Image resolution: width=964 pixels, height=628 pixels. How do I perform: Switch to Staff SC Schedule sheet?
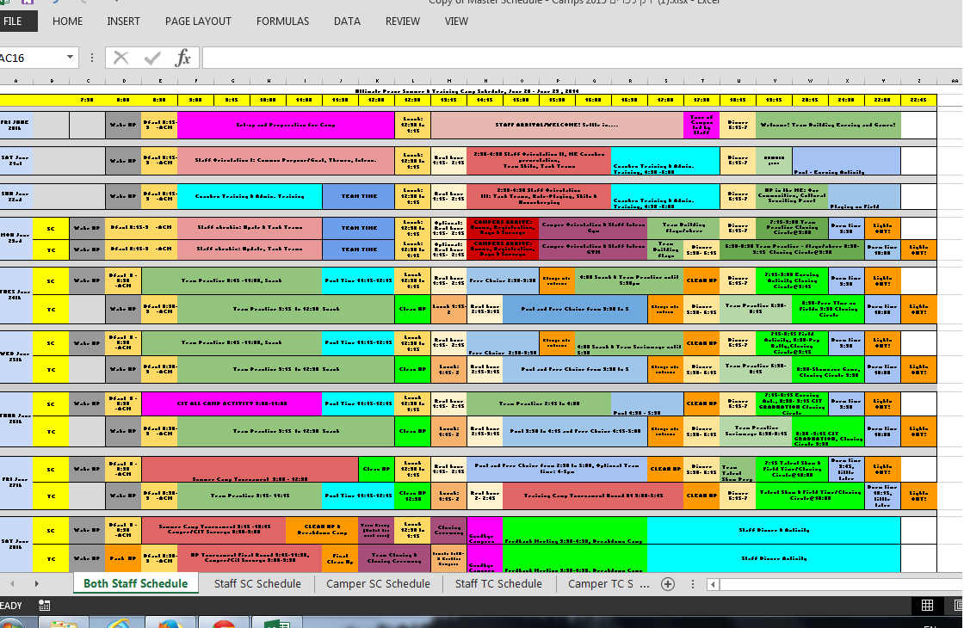click(x=257, y=584)
